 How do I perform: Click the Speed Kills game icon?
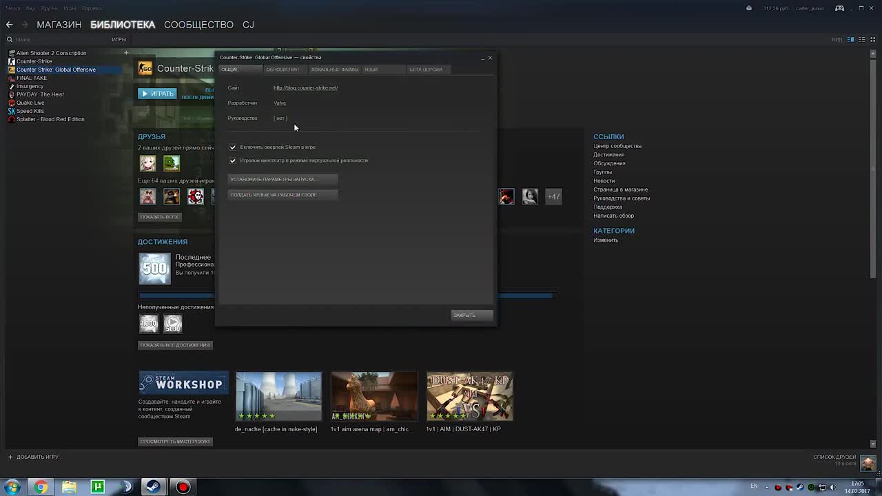(12, 111)
